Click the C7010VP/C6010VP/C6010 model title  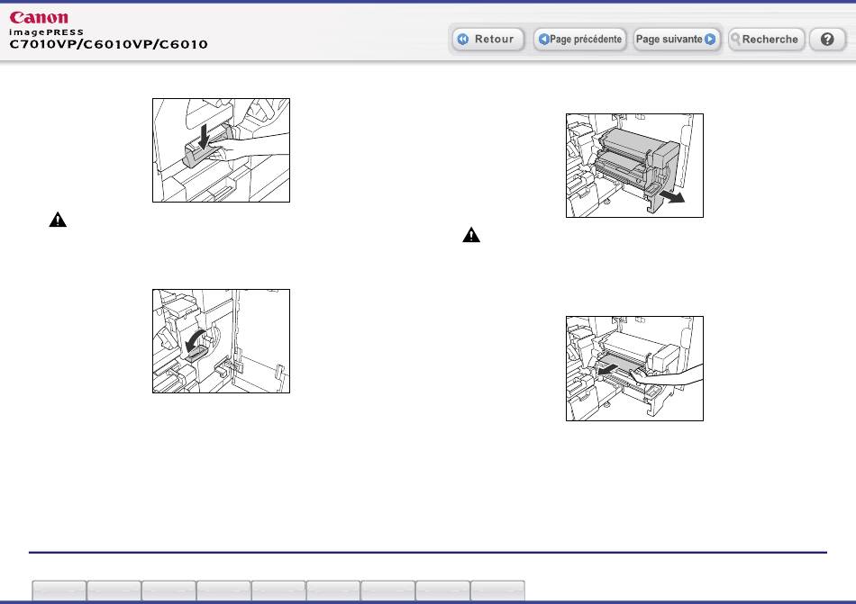click(x=109, y=44)
